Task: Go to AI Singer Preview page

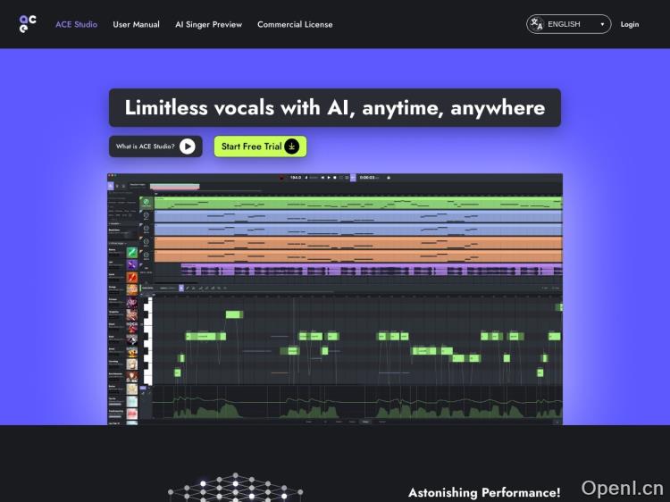Action: coord(208,24)
